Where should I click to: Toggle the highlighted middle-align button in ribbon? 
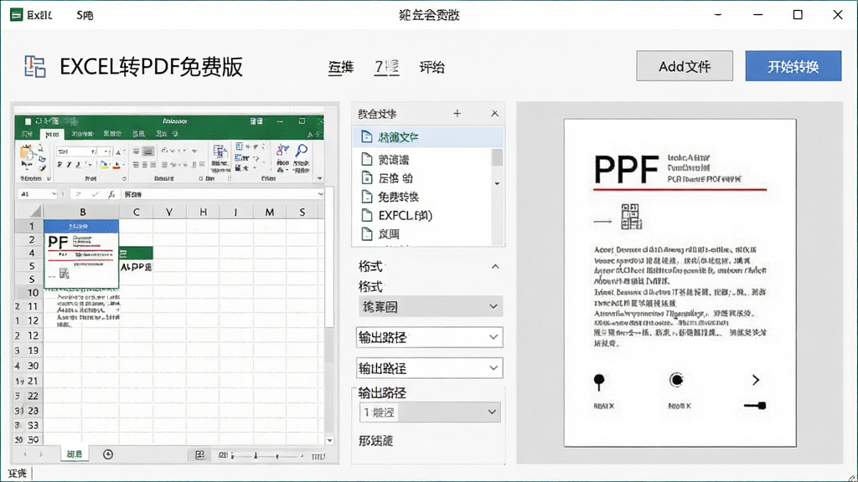[x=147, y=151]
